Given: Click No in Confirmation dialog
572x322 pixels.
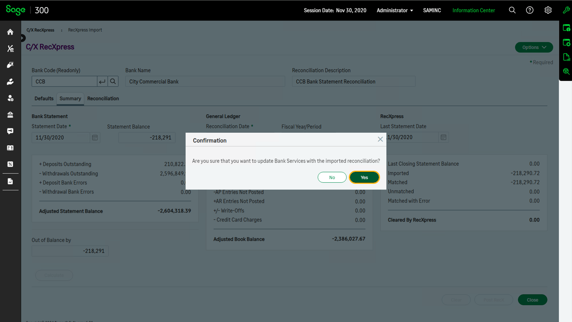Looking at the screenshot, I should tap(332, 177).
